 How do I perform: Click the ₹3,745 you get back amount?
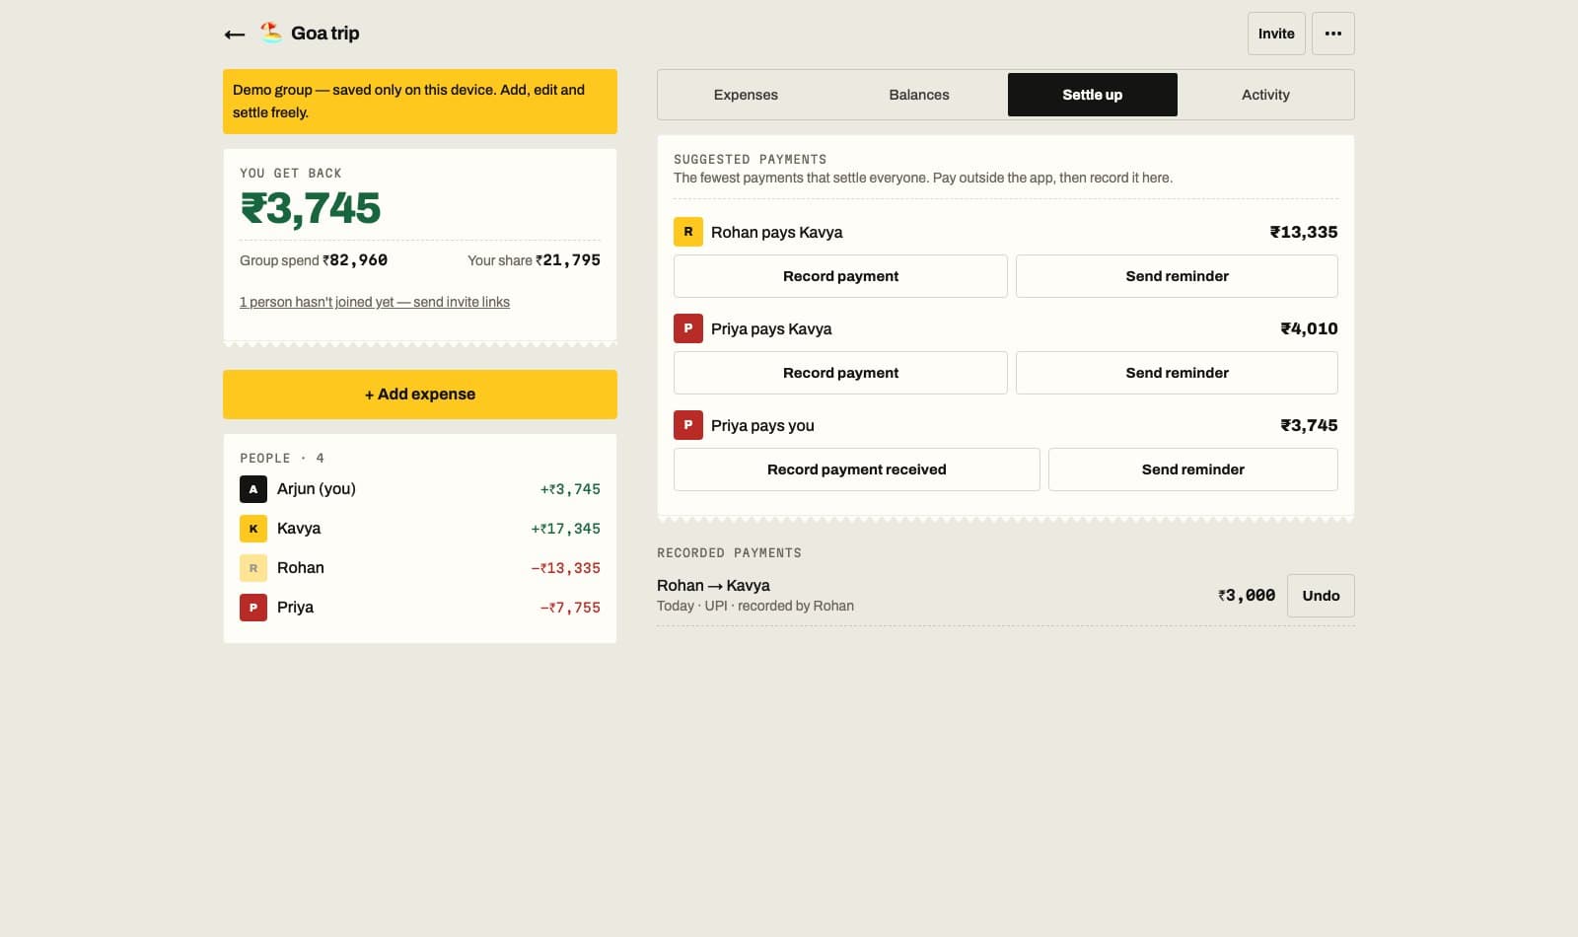[x=311, y=208]
